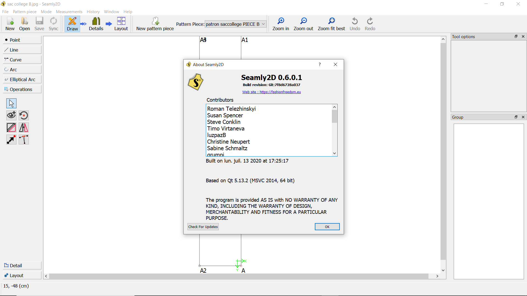Open the History menu

pyautogui.click(x=93, y=12)
